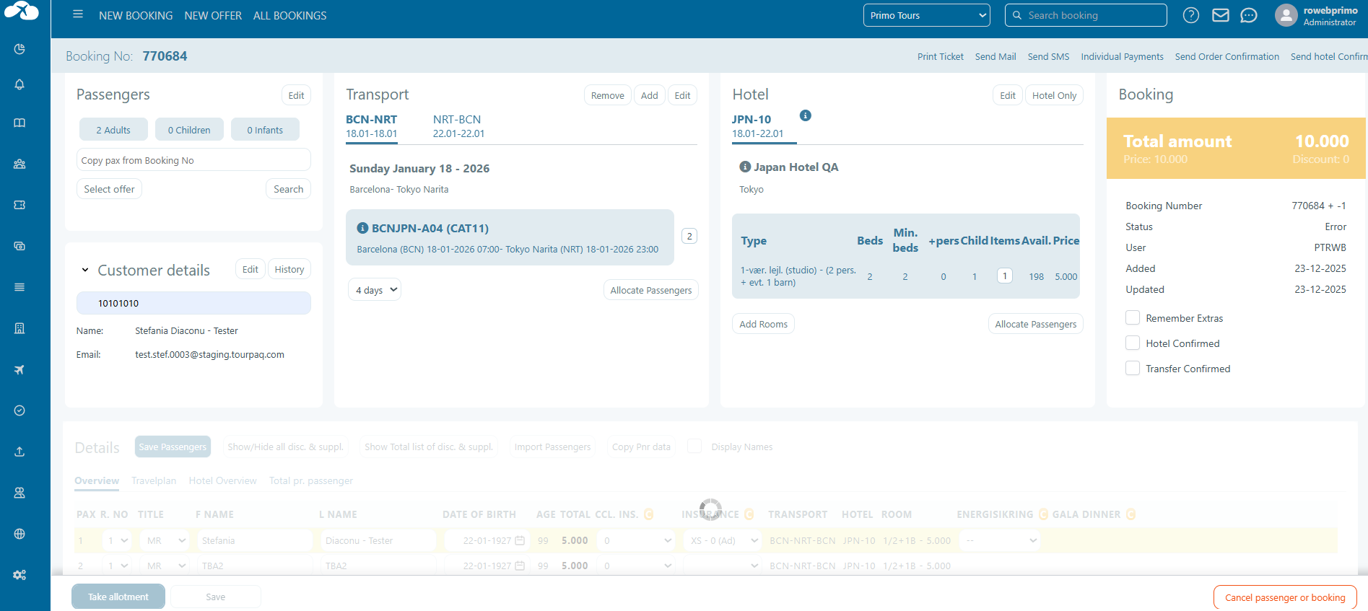
Task: Click the notifications bell sidebar icon
Action: pyautogui.click(x=19, y=84)
